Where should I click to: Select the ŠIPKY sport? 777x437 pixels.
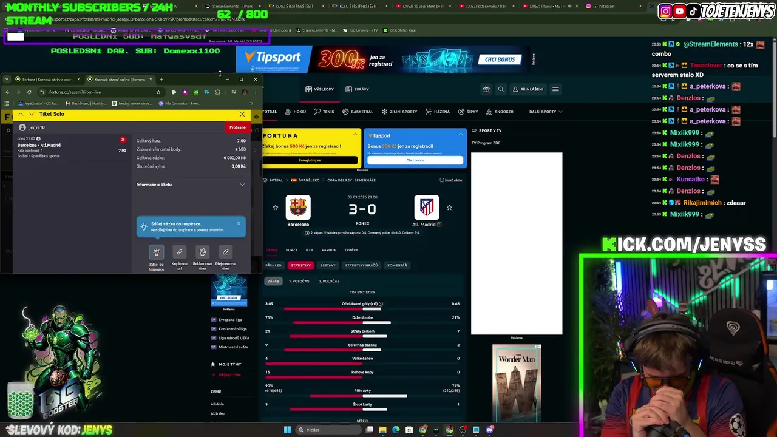click(468, 112)
